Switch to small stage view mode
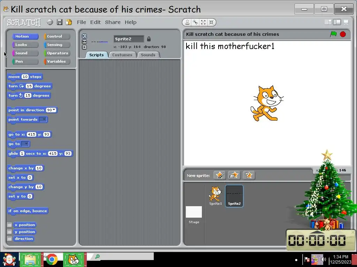The width and height of the screenshot is (357, 267). 328,22
